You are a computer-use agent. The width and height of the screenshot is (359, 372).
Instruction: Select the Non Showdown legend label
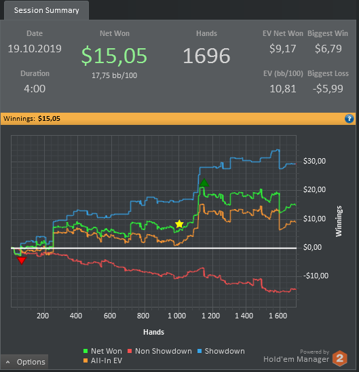point(164,351)
